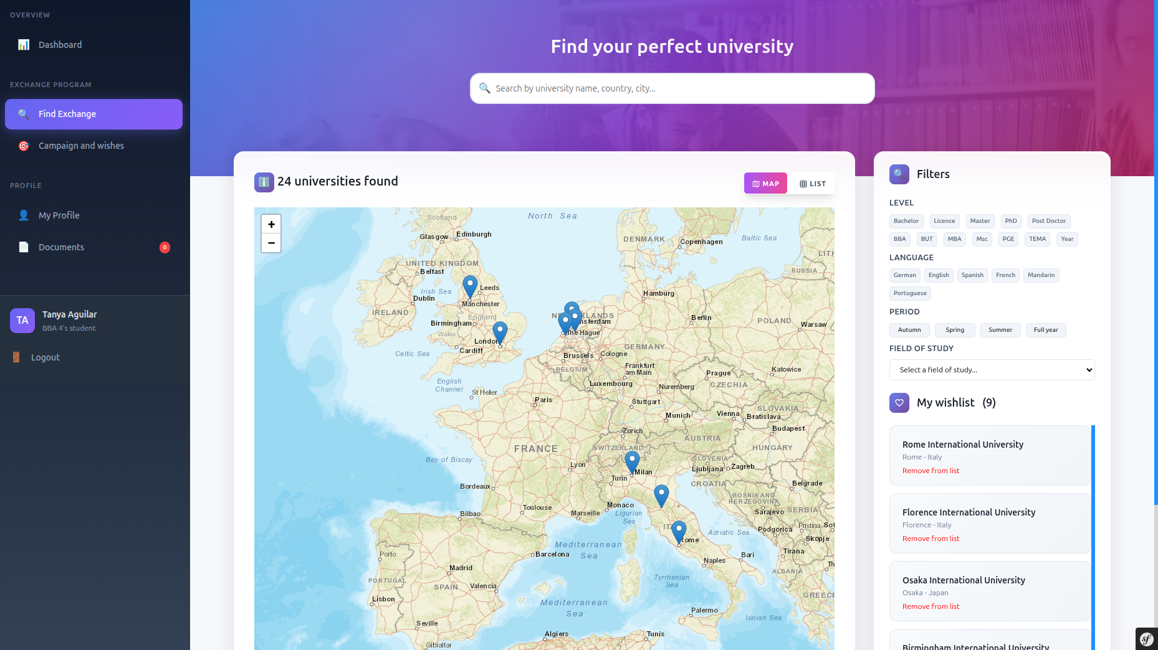Go to My Profile
Viewport: 1158px width, 650px height.
click(93, 215)
